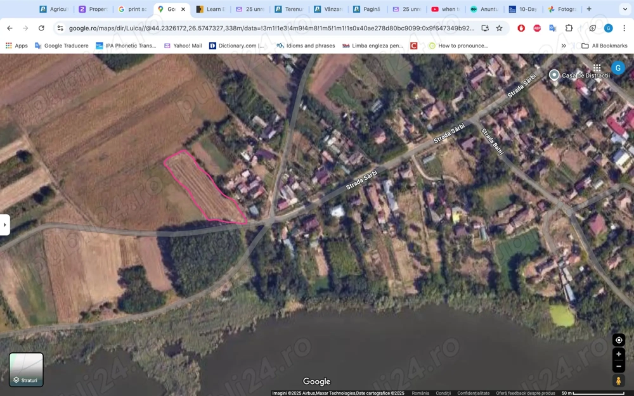Toggle the Straturi map layers view
This screenshot has width=634, height=396.
coord(26,369)
